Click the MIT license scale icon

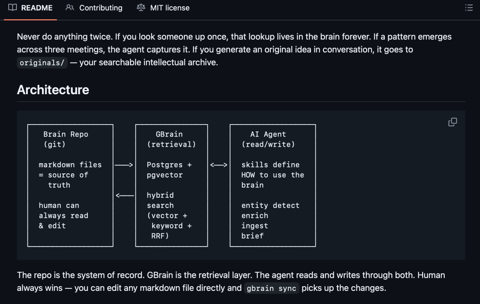pos(141,8)
